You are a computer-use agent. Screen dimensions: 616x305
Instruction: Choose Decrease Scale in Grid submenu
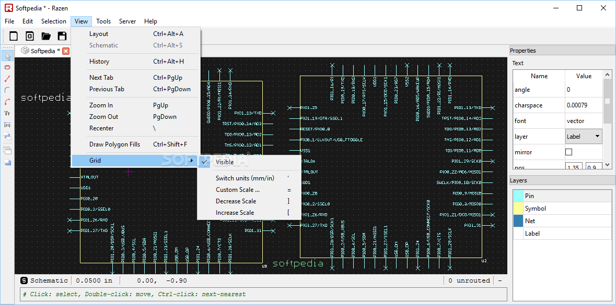coord(249,201)
